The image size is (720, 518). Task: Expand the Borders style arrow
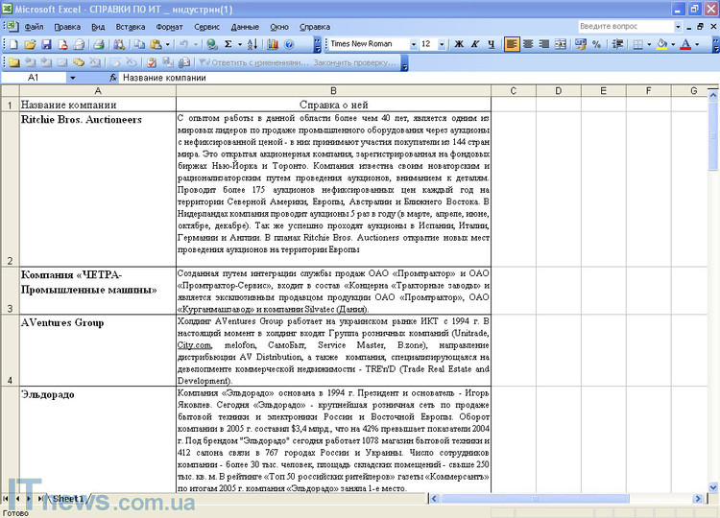(x=649, y=44)
